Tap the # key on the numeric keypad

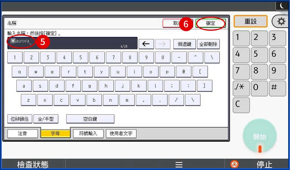277,88
